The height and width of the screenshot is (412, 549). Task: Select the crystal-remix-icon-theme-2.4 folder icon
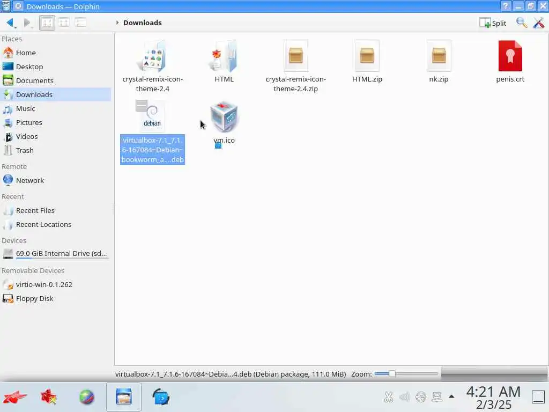point(152,56)
